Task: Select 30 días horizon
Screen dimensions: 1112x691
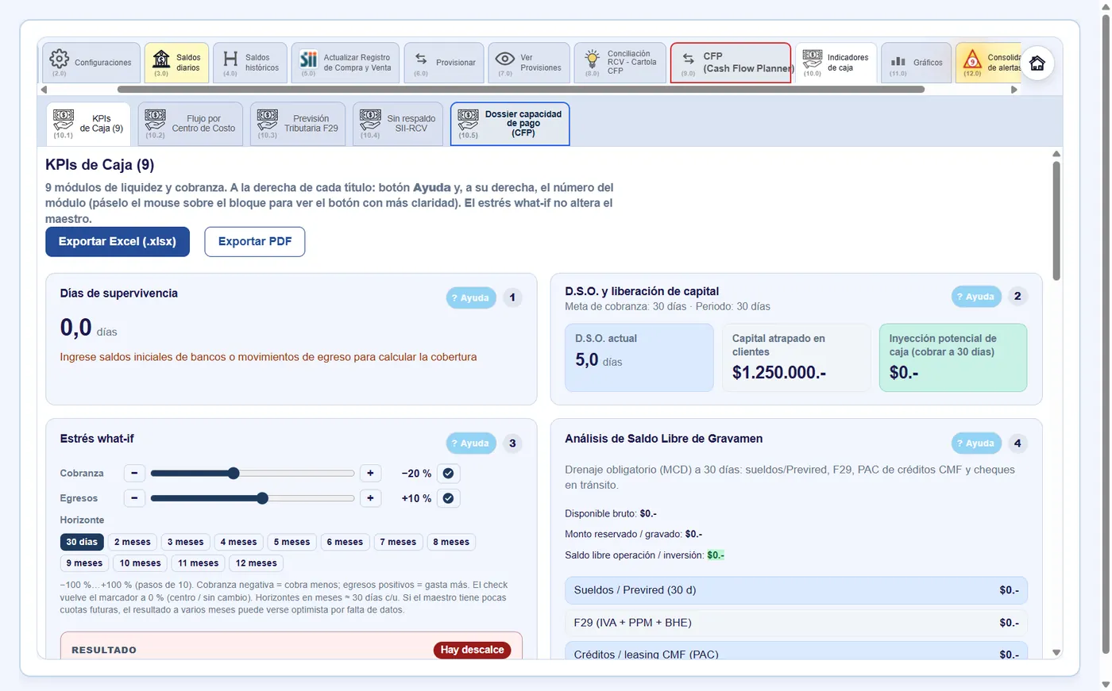Action: (x=82, y=543)
